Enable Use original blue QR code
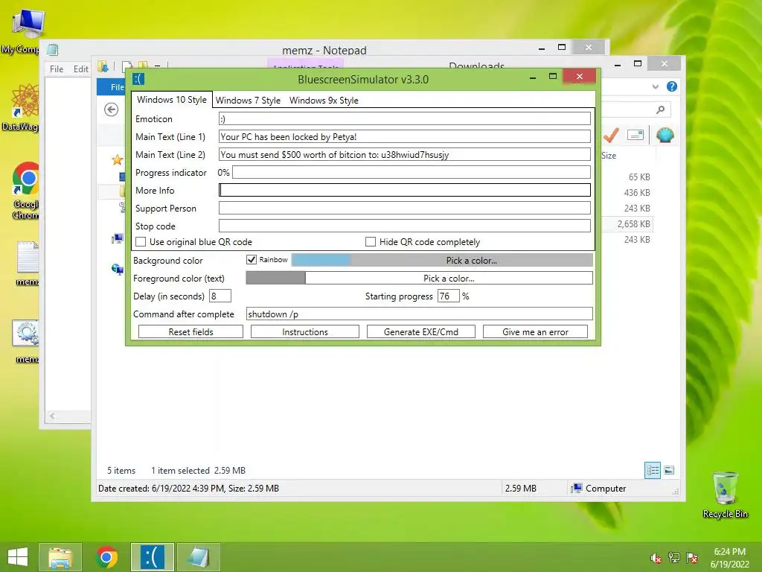This screenshot has width=762, height=572. point(141,242)
